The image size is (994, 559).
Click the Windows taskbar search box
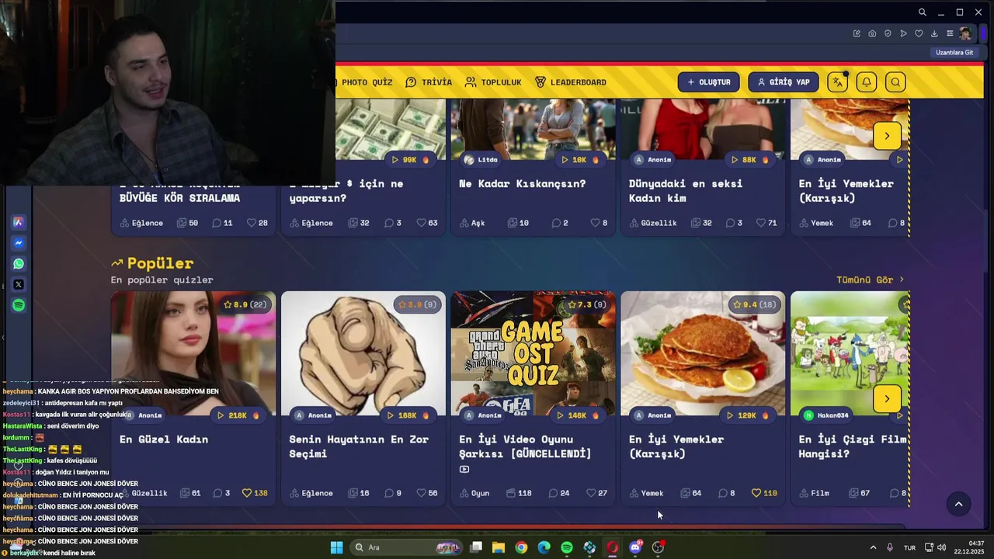(407, 547)
